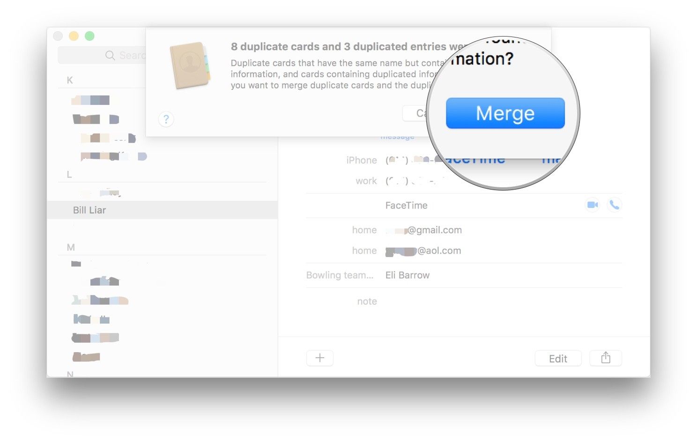
Task: Open help with the question mark button
Action: click(166, 119)
